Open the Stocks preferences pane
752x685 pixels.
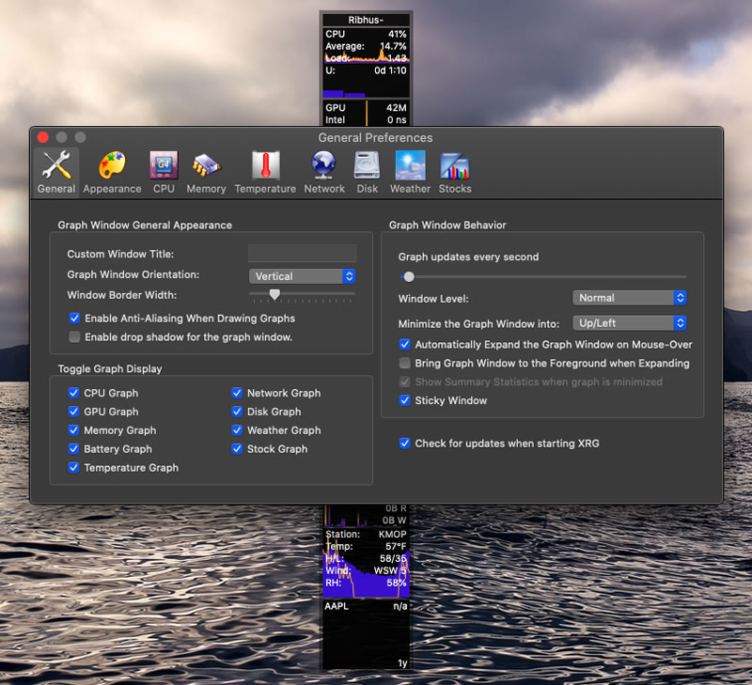(x=455, y=167)
